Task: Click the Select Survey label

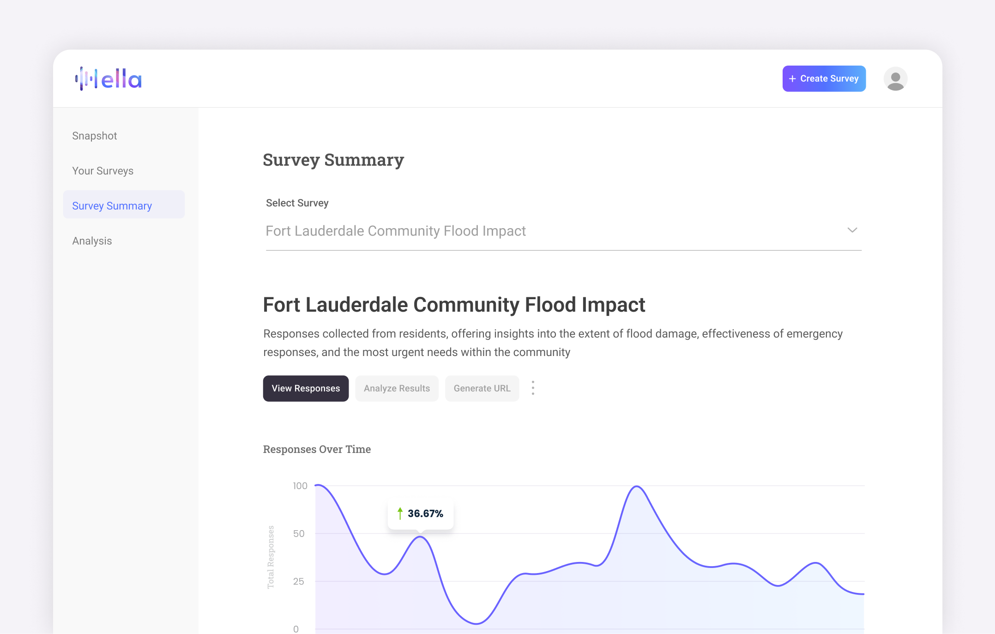Action: pyautogui.click(x=297, y=203)
